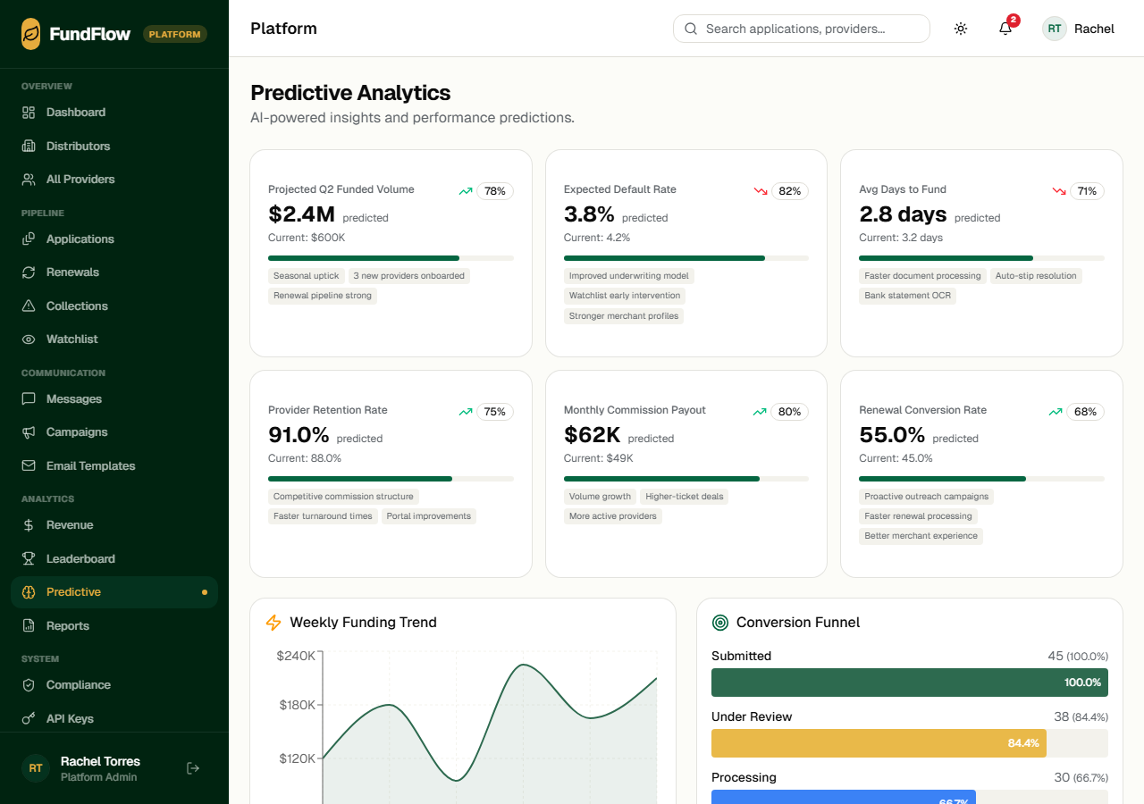Click the Better merchant experience tag
Screen dimensions: 1144x804
click(921, 536)
